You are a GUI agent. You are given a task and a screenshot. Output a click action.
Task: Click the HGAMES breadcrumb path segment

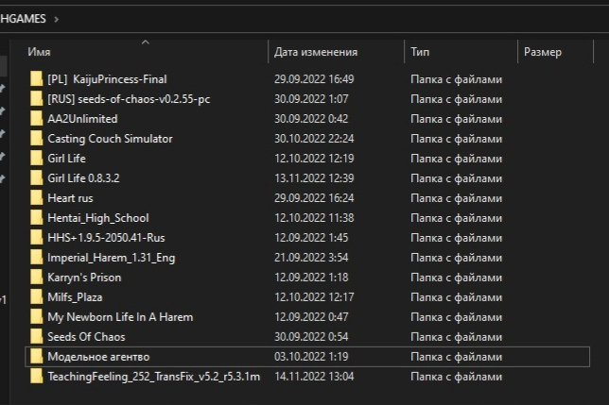click(x=23, y=19)
